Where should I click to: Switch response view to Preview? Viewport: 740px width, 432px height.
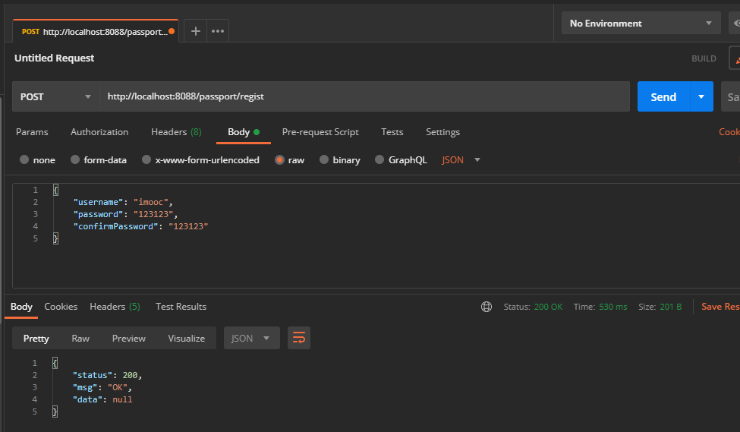(129, 339)
